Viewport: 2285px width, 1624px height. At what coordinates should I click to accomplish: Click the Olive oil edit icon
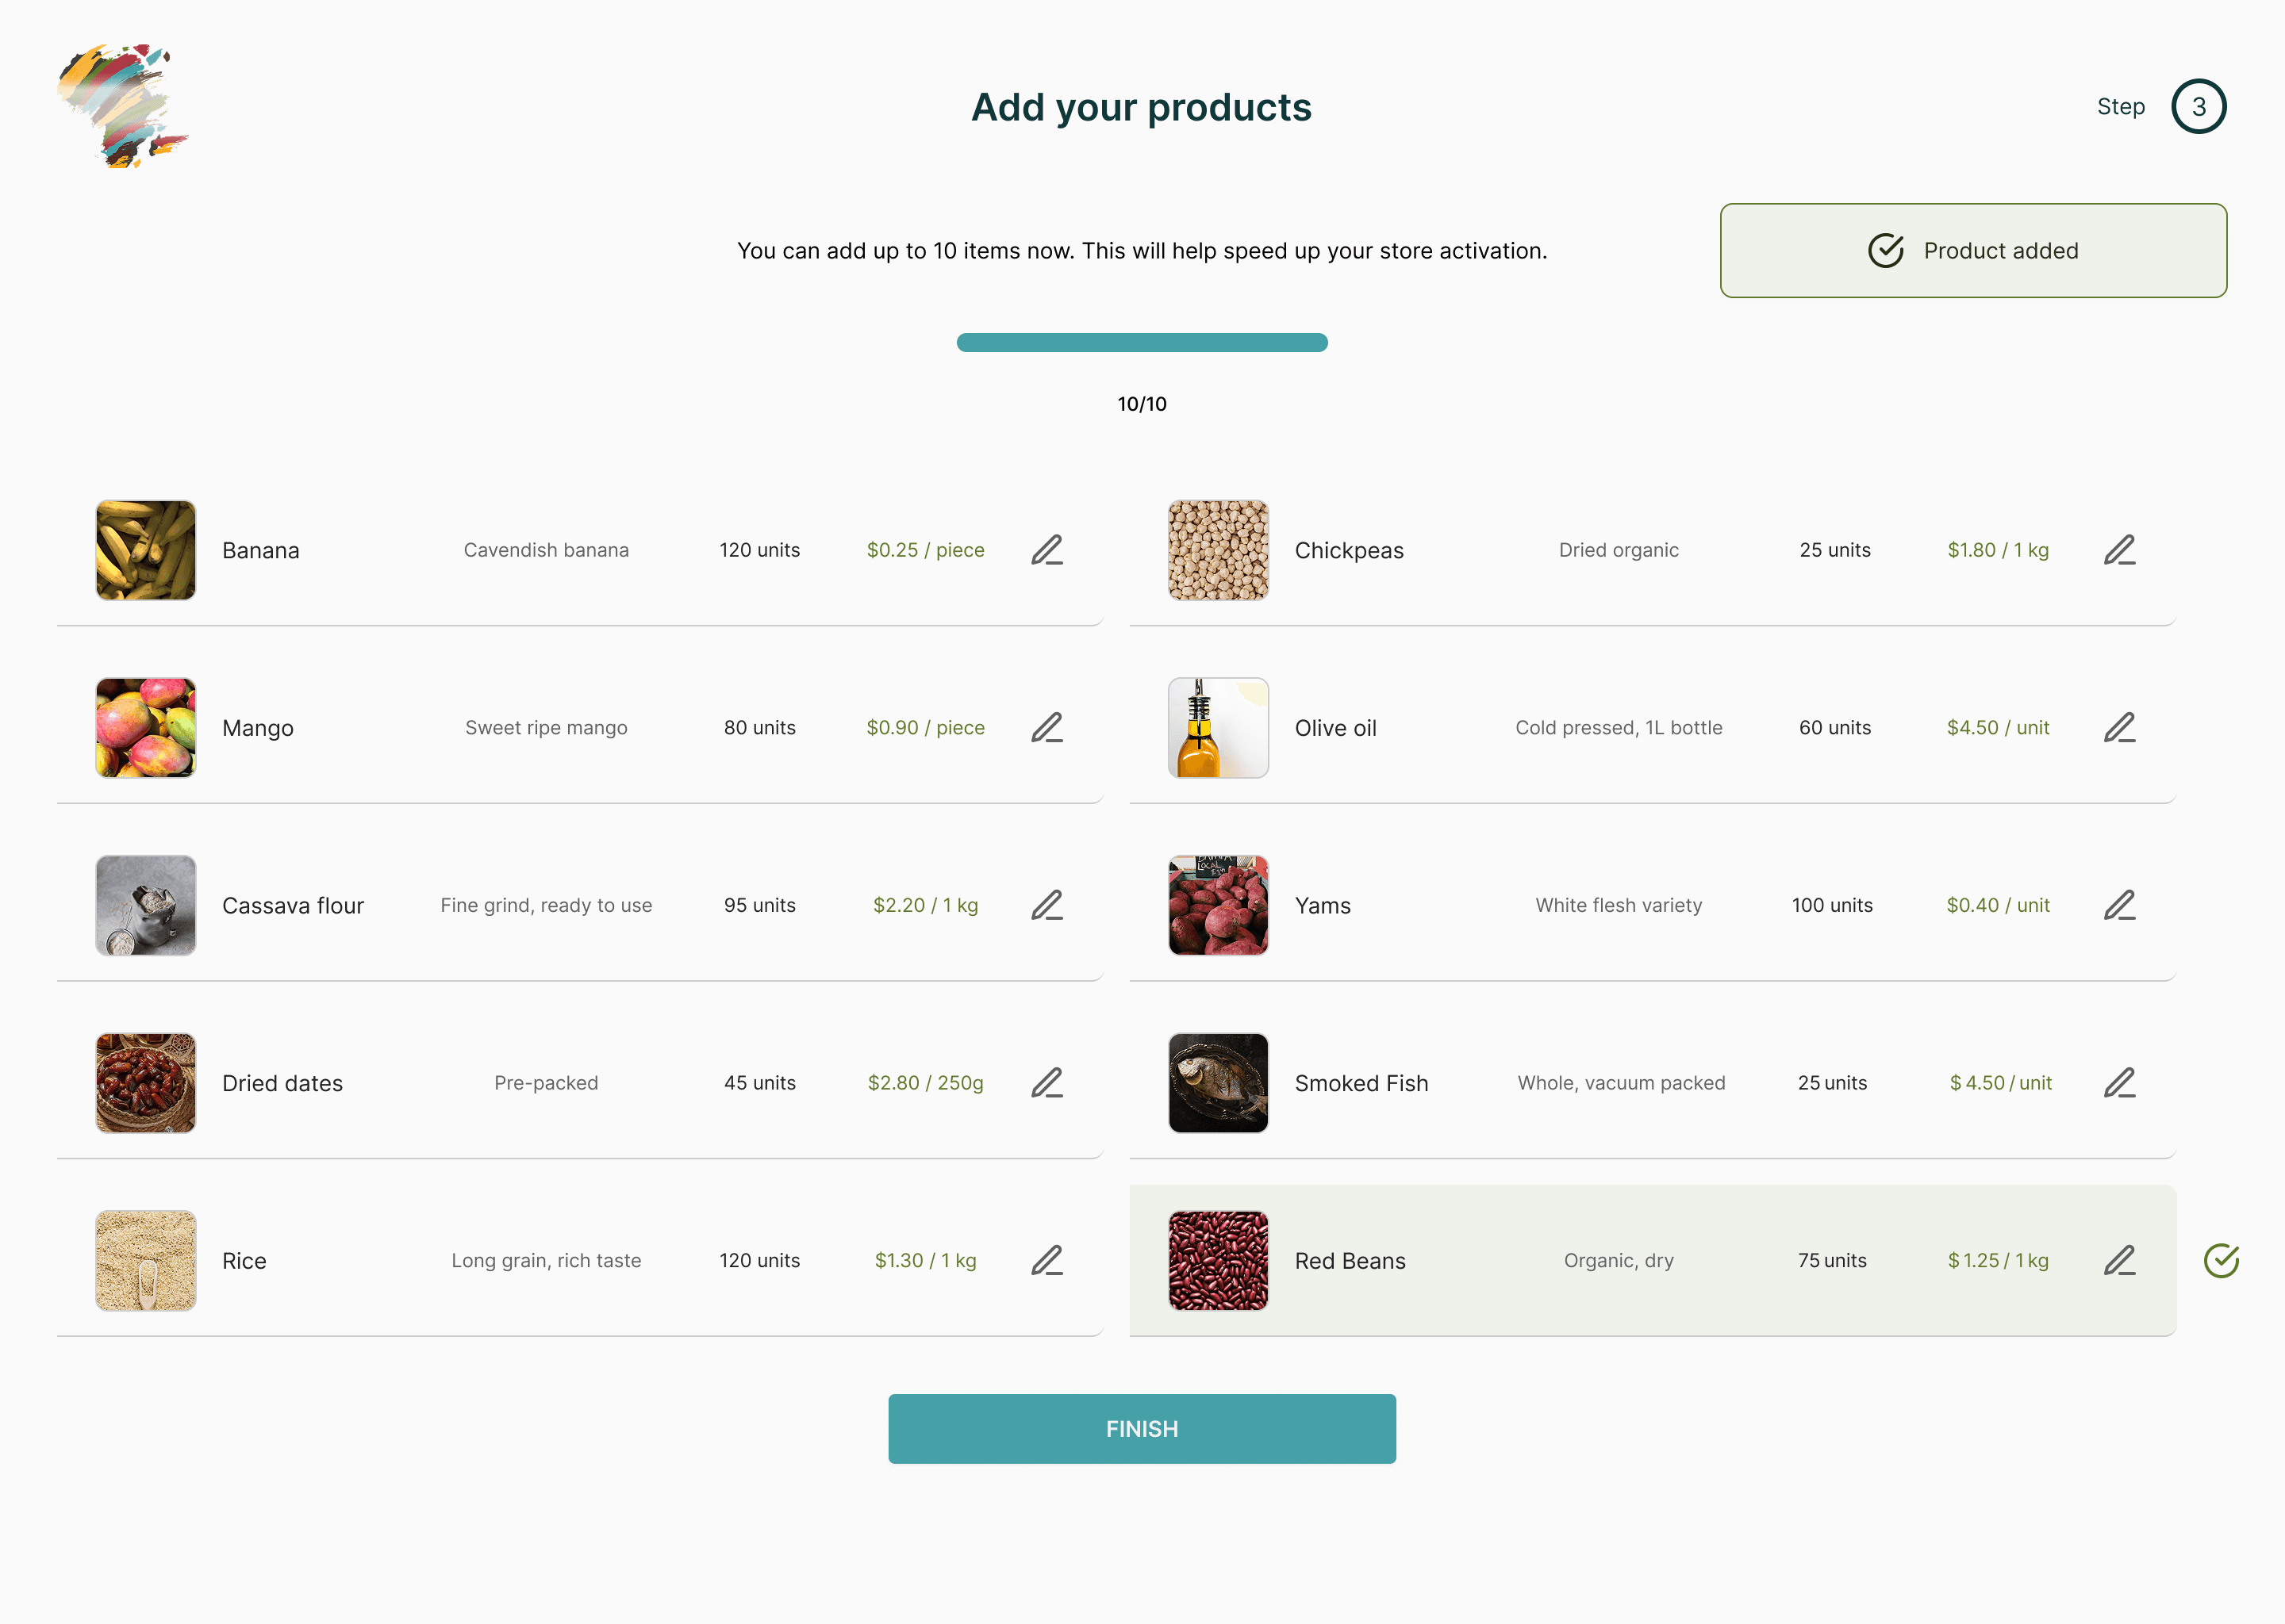click(2119, 728)
